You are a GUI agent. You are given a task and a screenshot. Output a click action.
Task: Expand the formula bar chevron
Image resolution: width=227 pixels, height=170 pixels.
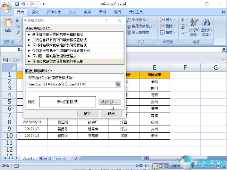click(x=224, y=49)
